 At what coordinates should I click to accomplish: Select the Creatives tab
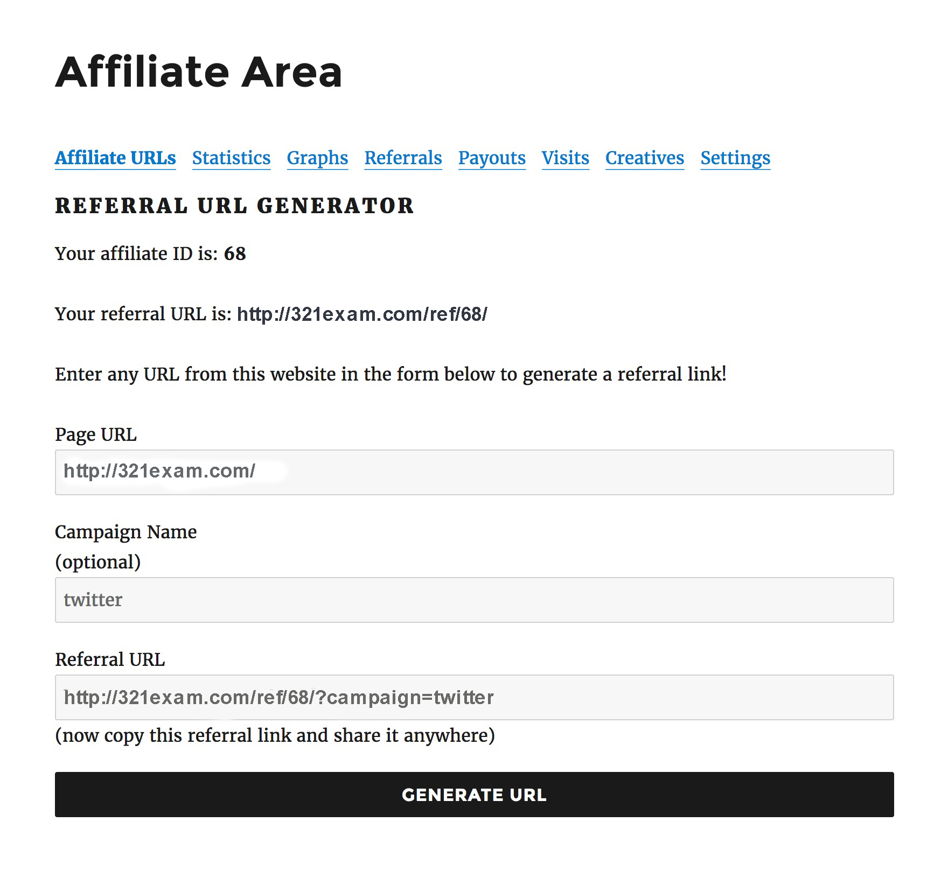pos(645,158)
